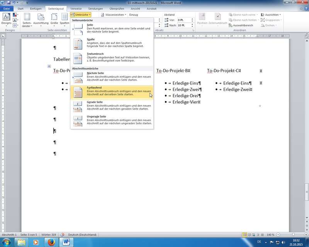The width and height of the screenshot is (309, 247).
Task: Open the Einfügen ribbon tab
Action: coord(36,8)
